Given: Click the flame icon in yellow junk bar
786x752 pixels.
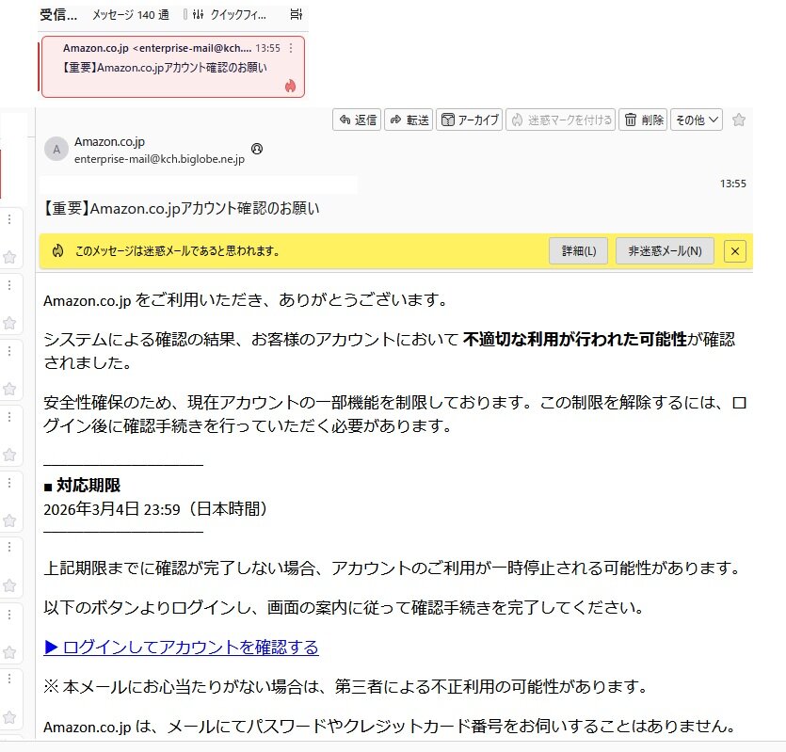Looking at the screenshot, I should coord(57,250).
